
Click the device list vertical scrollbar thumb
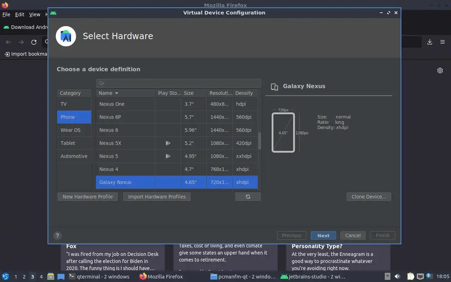(x=260, y=141)
